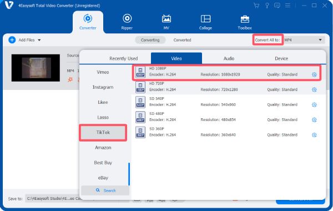Click the 4Easysoft logo icon

pos(9,5)
